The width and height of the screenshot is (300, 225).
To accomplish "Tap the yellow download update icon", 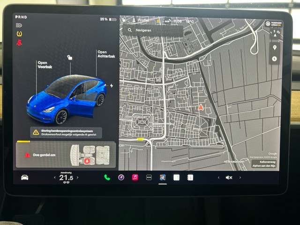I will point(158,21).
